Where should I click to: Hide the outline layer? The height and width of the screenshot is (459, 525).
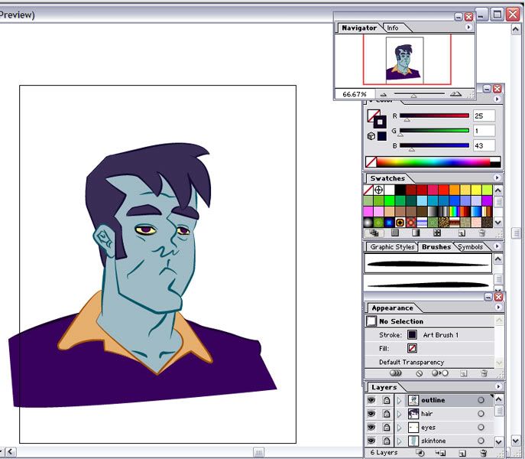(x=371, y=400)
